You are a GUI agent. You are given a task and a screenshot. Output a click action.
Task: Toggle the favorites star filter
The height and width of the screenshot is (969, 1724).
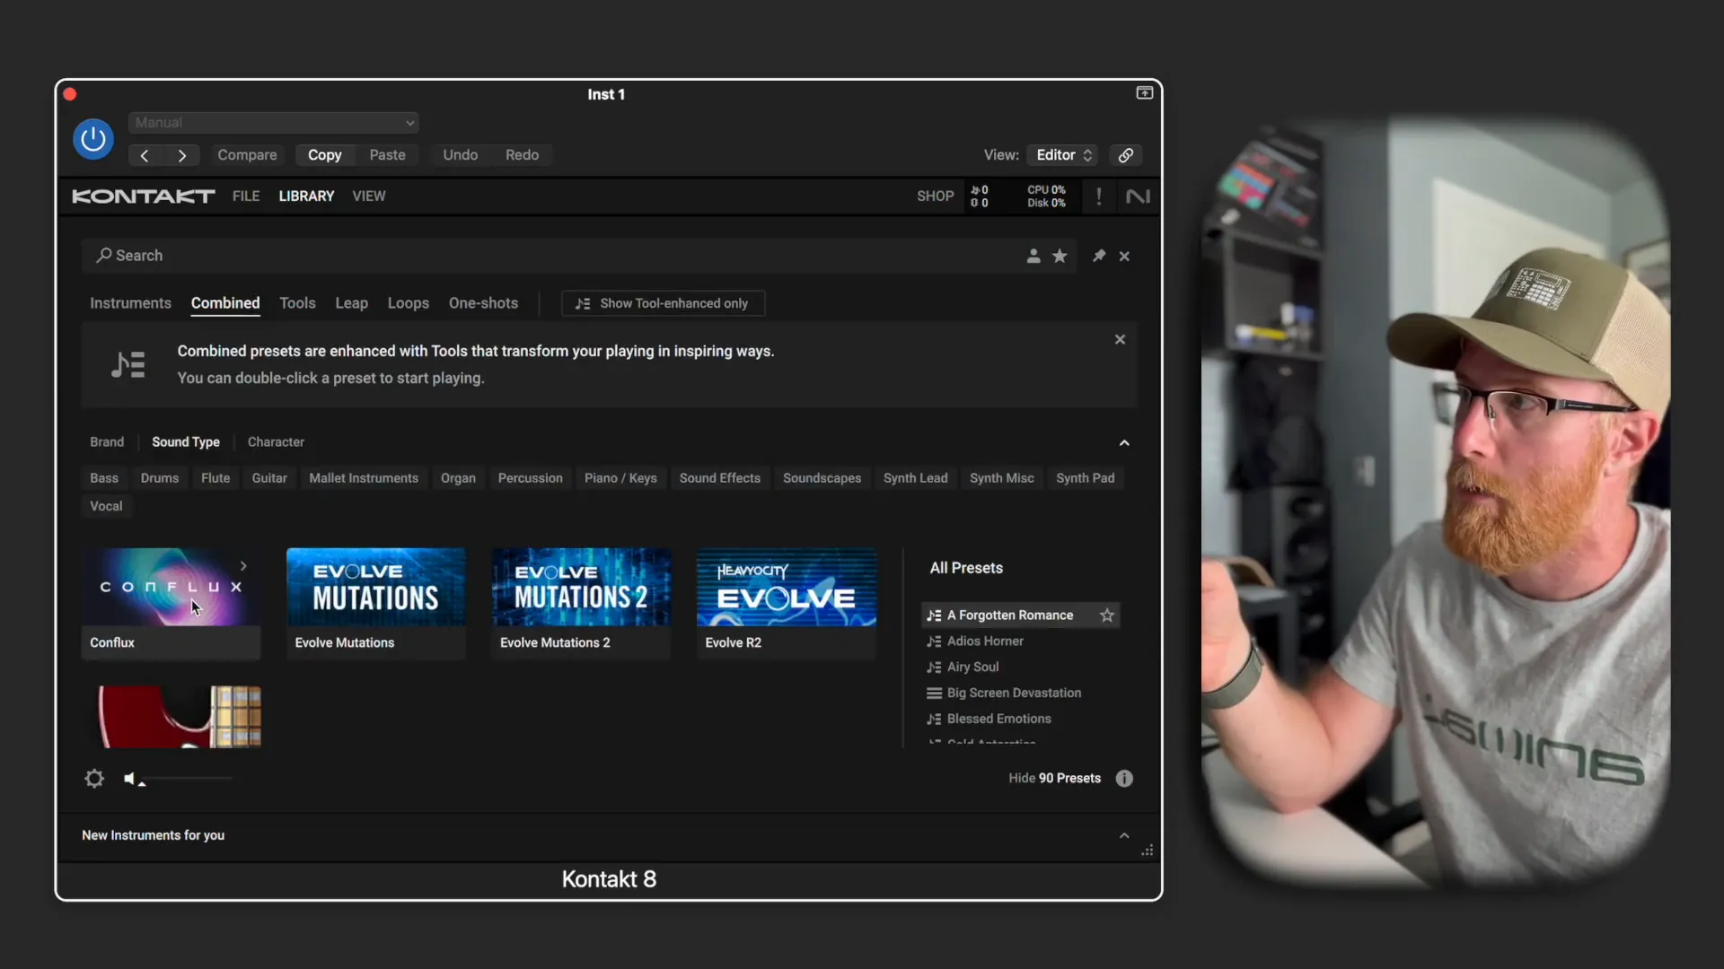tap(1060, 256)
